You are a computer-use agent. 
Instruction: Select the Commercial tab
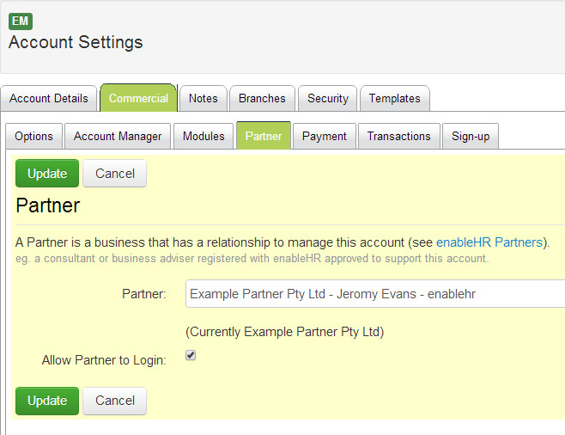coord(138,98)
